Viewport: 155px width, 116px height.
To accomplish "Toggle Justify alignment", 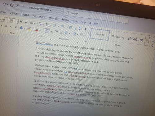I will click(61, 32).
